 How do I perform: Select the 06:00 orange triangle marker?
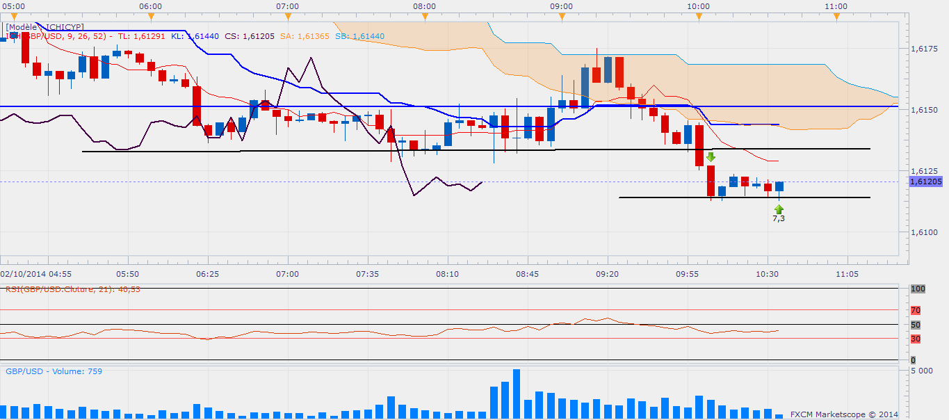tap(151, 15)
